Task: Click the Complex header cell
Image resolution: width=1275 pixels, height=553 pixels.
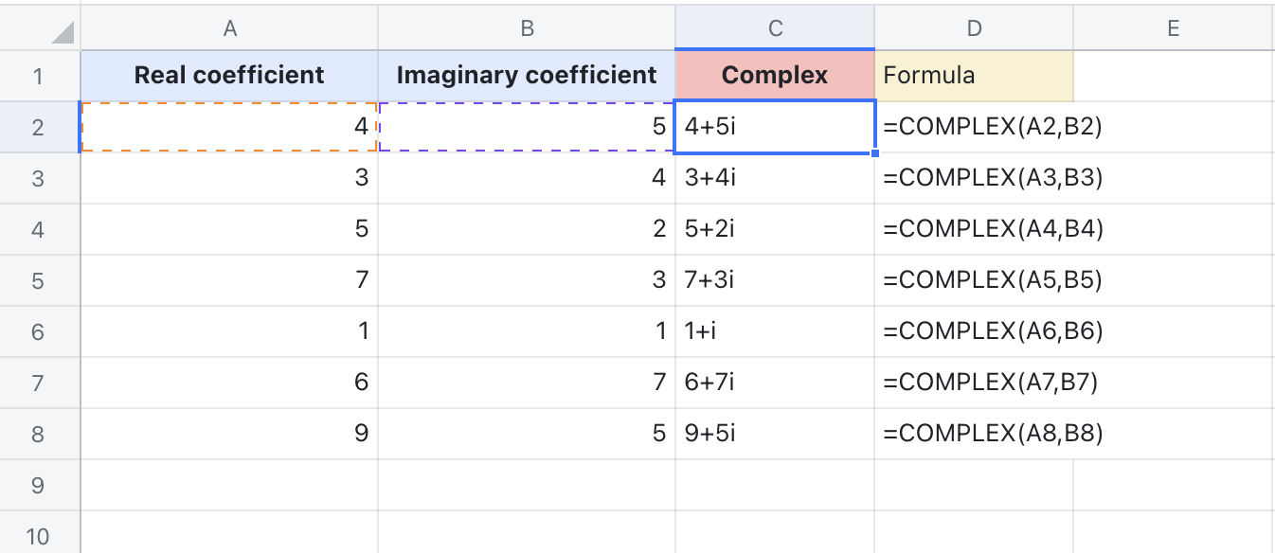Action: click(x=775, y=75)
